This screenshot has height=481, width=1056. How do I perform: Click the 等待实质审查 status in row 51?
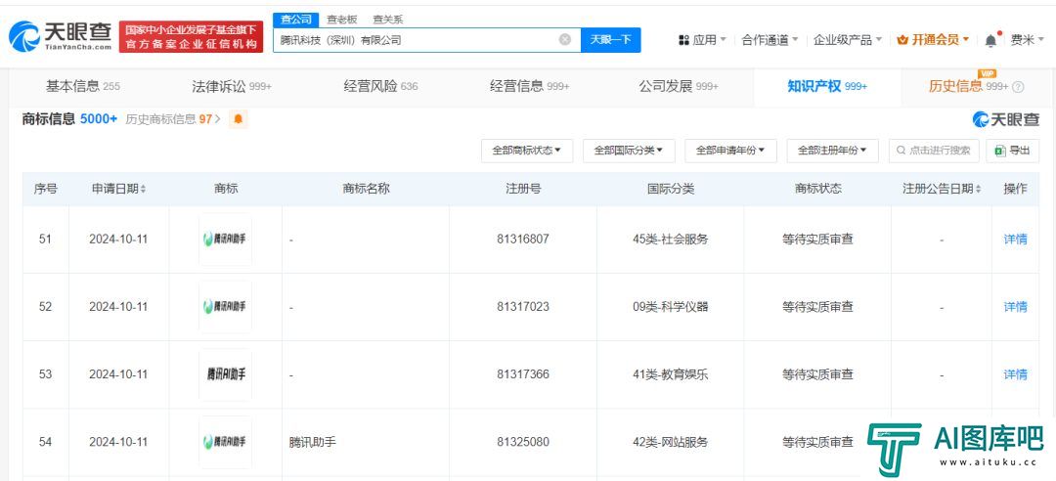pos(817,240)
